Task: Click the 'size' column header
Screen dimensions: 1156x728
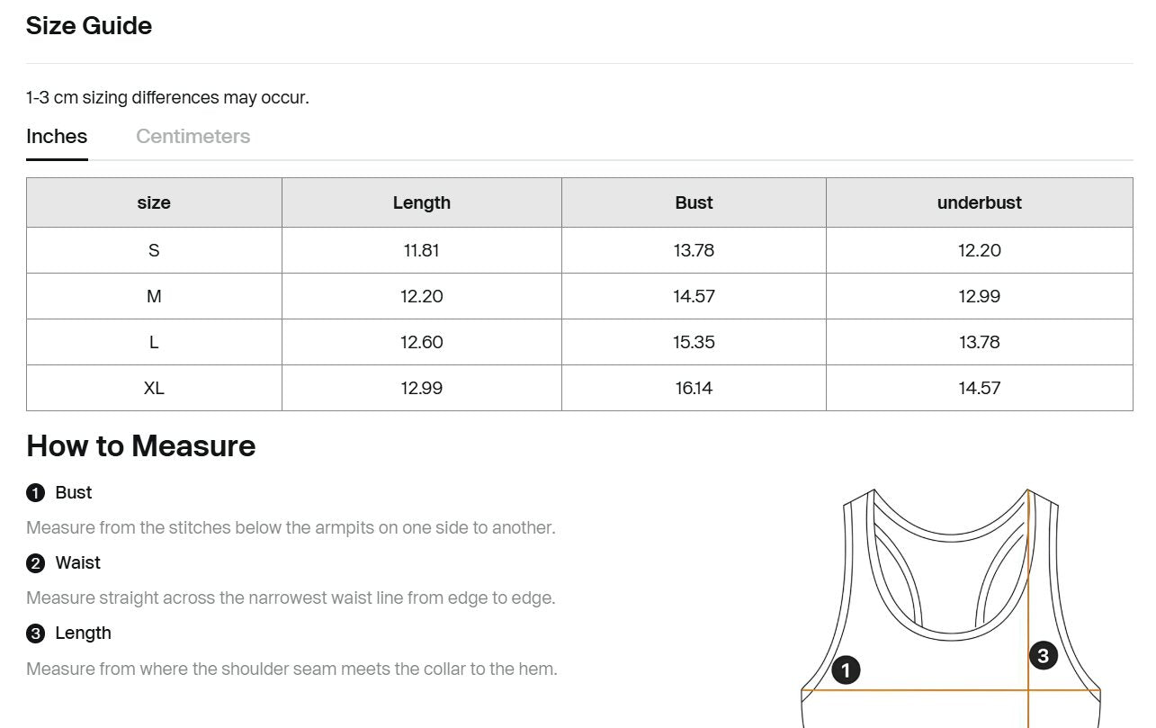Action: [154, 202]
